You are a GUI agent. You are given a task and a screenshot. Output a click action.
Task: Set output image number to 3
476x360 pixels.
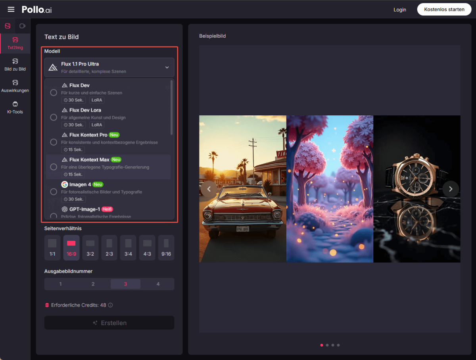point(125,284)
